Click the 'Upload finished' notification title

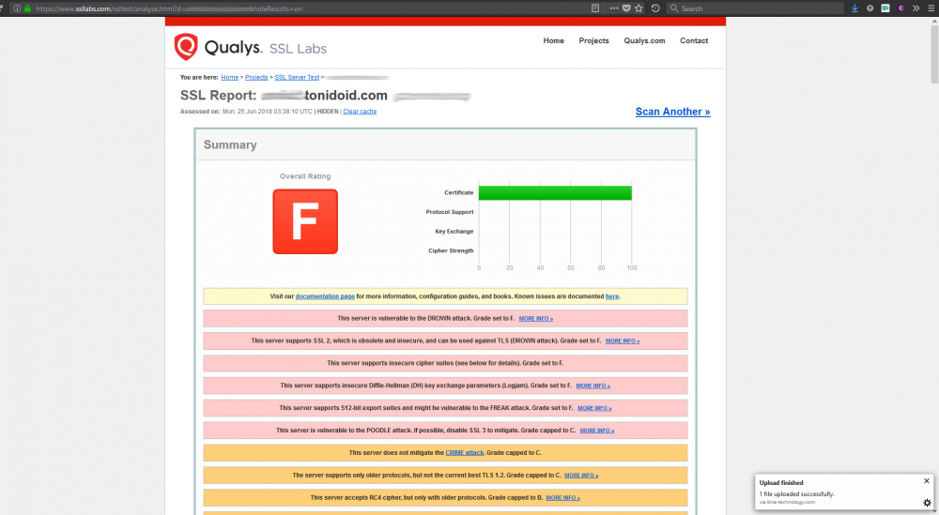(x=781, y=483)
